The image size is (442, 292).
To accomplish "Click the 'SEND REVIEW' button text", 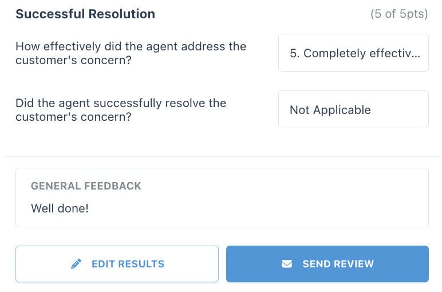I will point(338,264).
